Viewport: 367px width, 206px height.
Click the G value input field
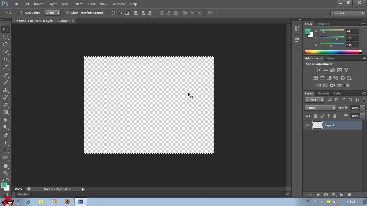[x=352, y=38]
